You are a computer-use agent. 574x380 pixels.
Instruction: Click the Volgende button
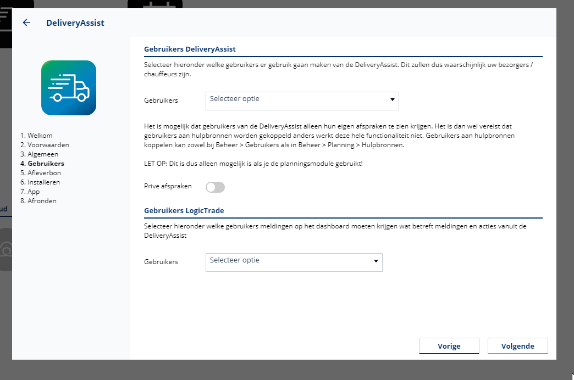[517, 346]
